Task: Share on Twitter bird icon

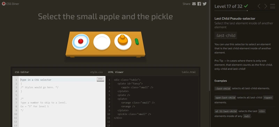Action: point(205,4)
